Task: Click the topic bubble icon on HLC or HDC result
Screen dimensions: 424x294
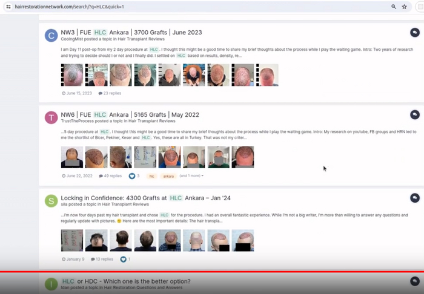Action: tap(415, 281)
